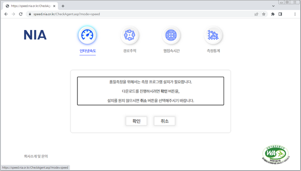The image size is (301, 171).
Task: Click the WA web accessibility badge
Action: 276,154
